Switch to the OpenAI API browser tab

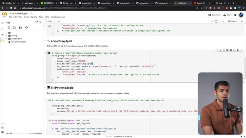coord(201,3)
